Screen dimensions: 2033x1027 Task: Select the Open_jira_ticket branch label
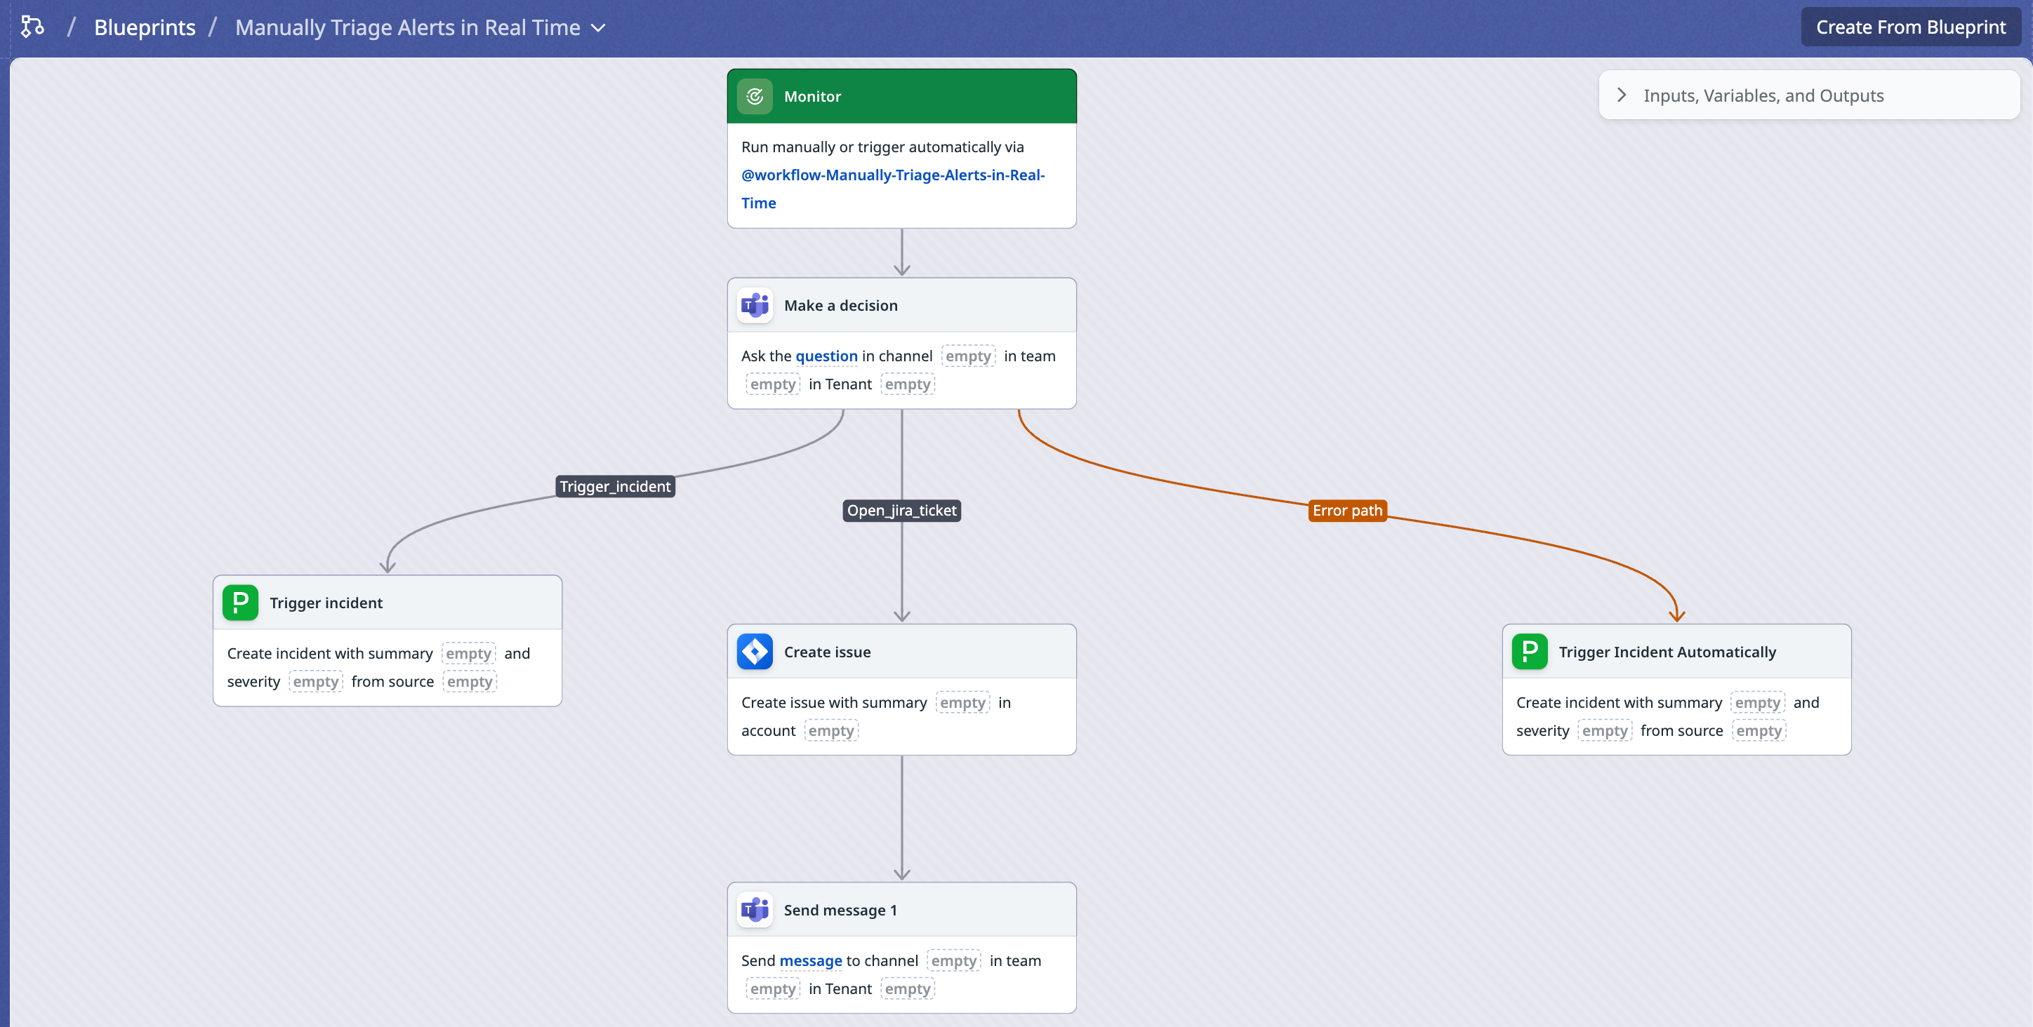click(901, 511)
